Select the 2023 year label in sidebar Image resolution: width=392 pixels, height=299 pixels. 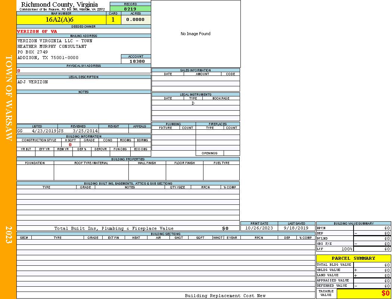tap(9, 235)
